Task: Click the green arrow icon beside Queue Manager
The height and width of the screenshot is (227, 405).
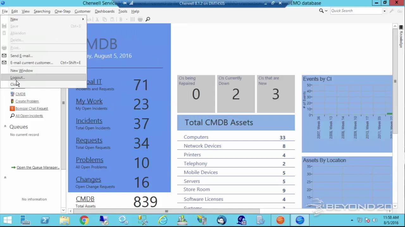Action: (x=13, y=167)
